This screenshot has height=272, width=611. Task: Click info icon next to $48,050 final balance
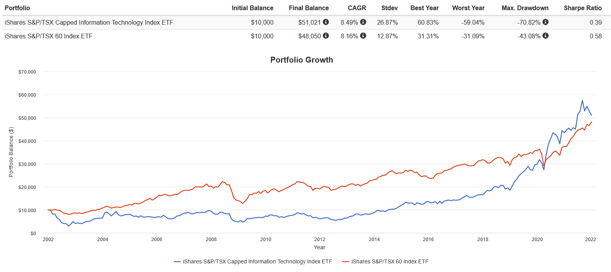point(326,36)
